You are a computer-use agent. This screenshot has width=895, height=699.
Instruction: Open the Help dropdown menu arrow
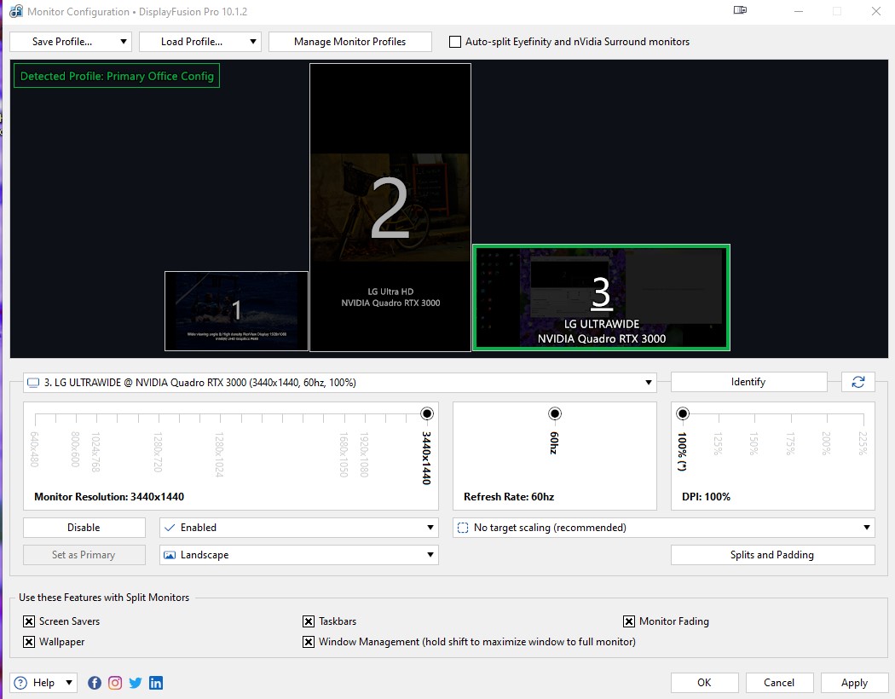68,683
